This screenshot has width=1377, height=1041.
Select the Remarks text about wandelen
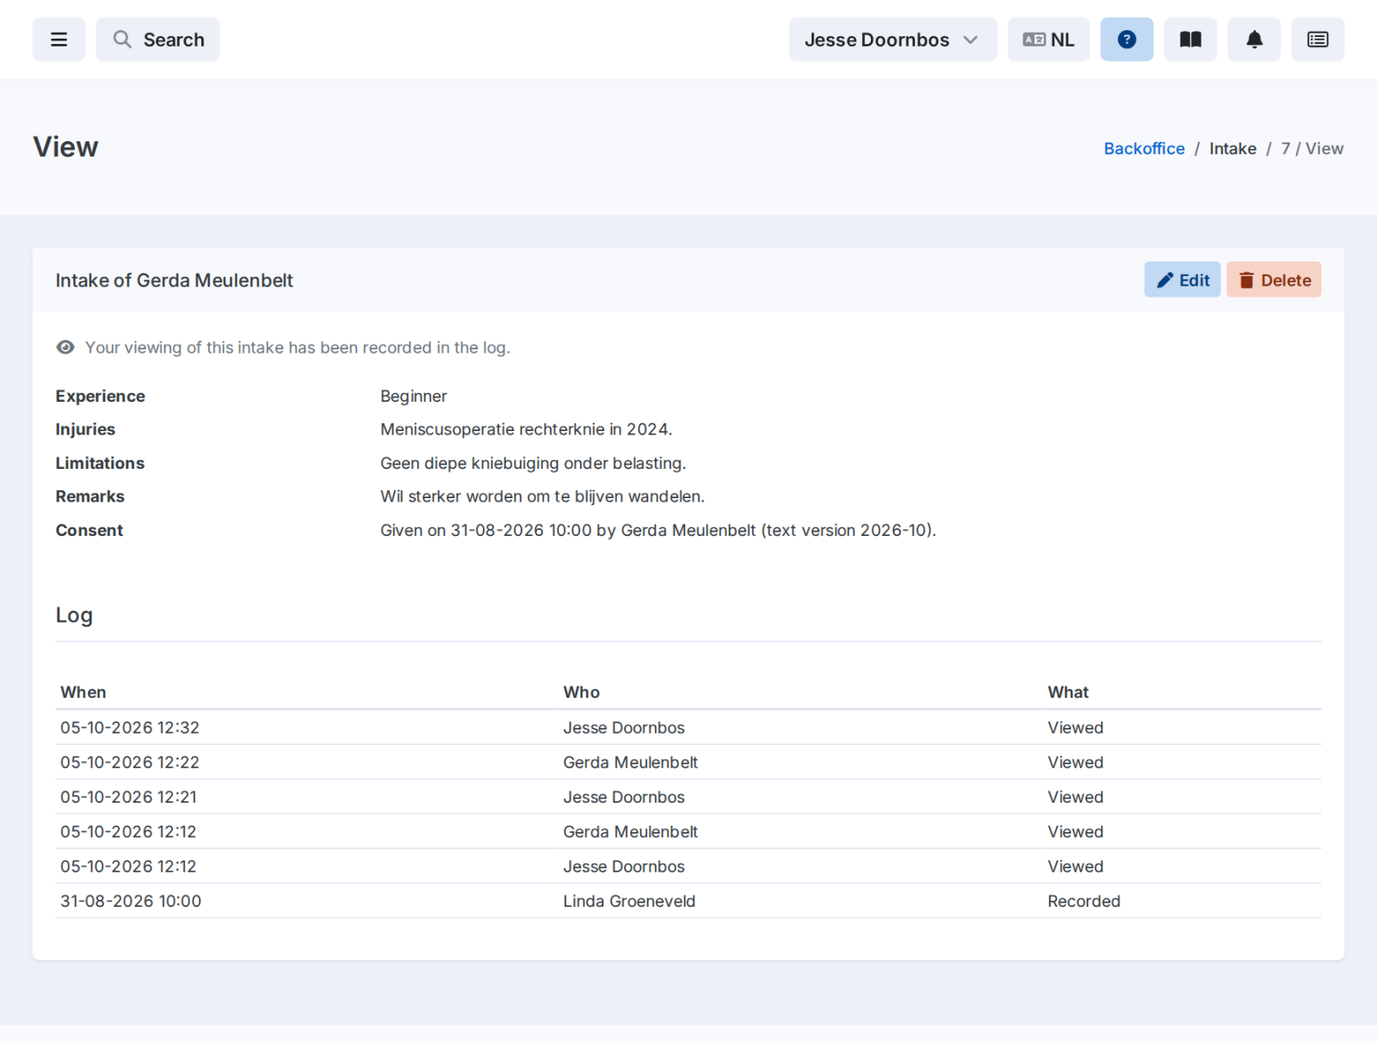[x=542, y=496]
